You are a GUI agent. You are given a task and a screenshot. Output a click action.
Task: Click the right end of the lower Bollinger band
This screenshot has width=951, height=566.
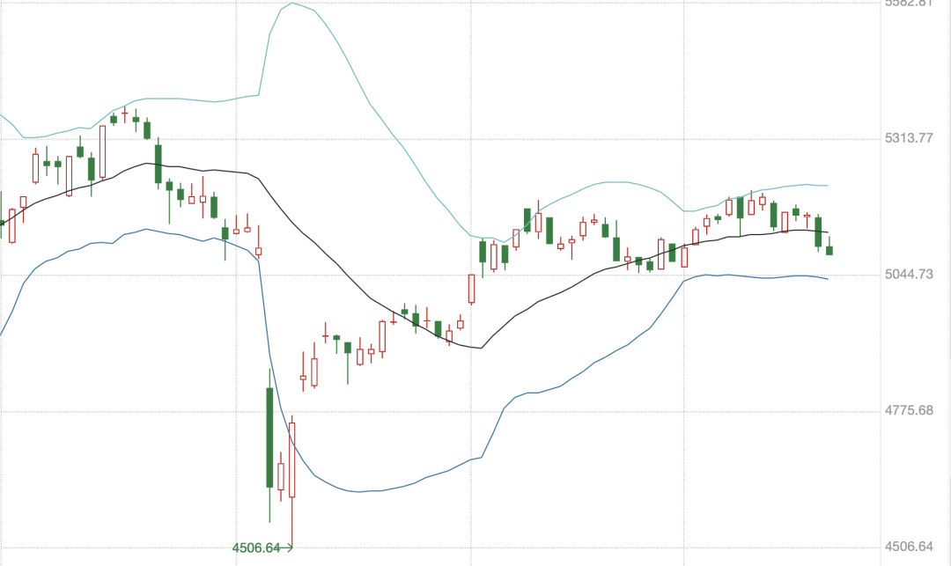827,279
